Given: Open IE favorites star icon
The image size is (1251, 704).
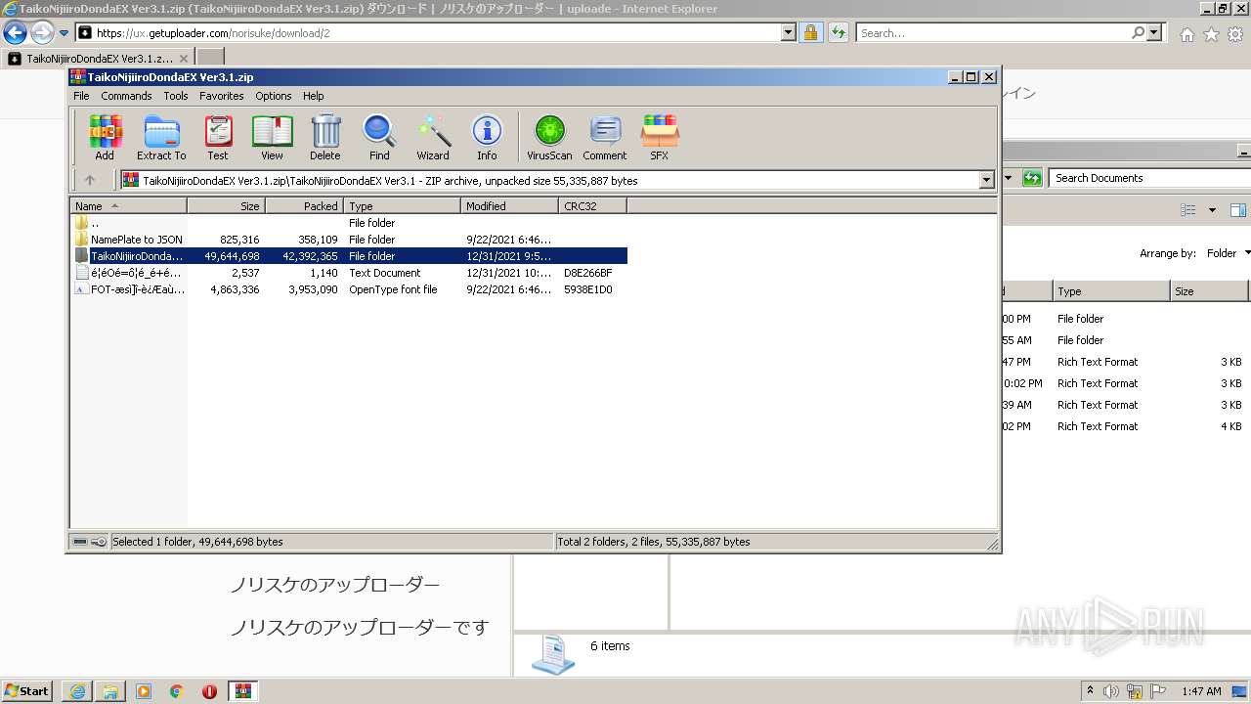Looking at the screenshot, I should pyautogui.click(x=1212, y=34).
